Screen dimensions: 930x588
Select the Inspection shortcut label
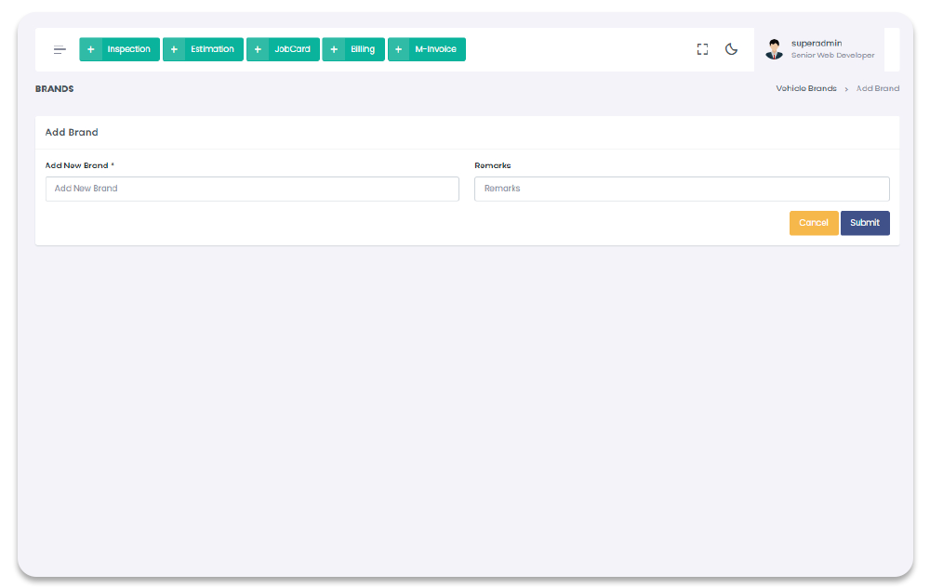coord(129,50)
